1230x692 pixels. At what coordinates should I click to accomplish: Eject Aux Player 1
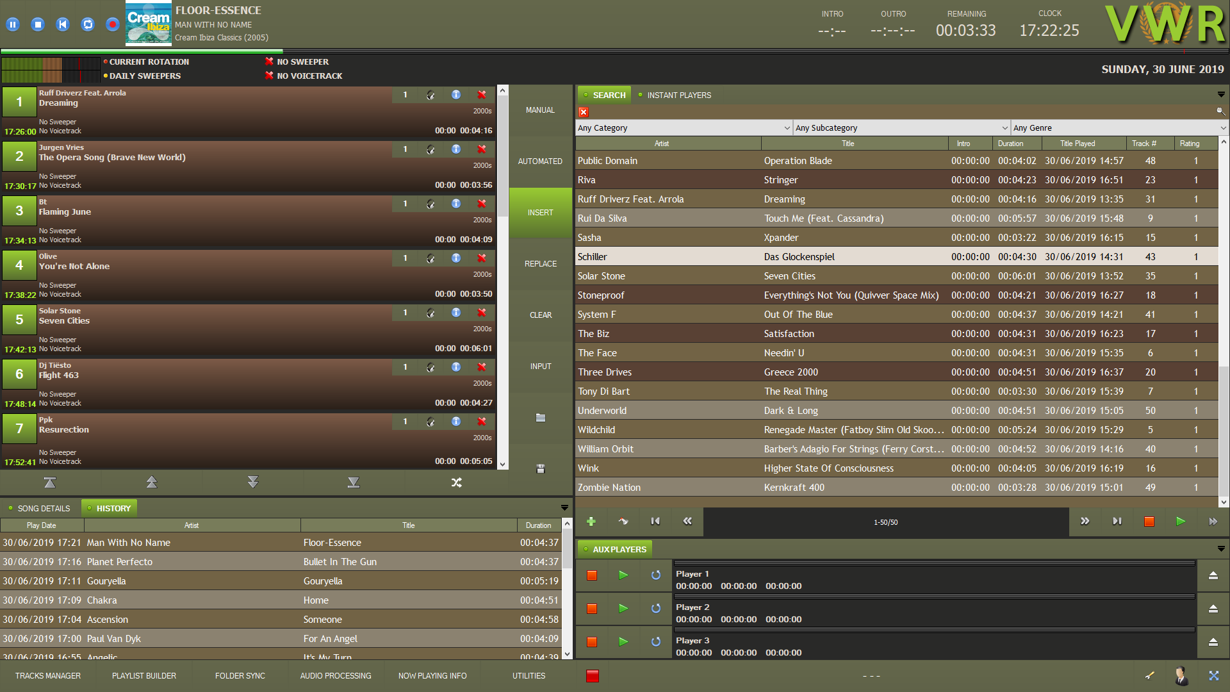pos(1213,575)
